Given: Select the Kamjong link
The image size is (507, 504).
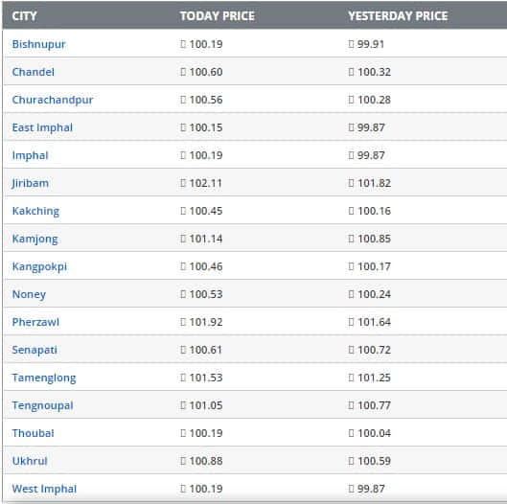Looking at the screenshot, I should coord(35,239).
